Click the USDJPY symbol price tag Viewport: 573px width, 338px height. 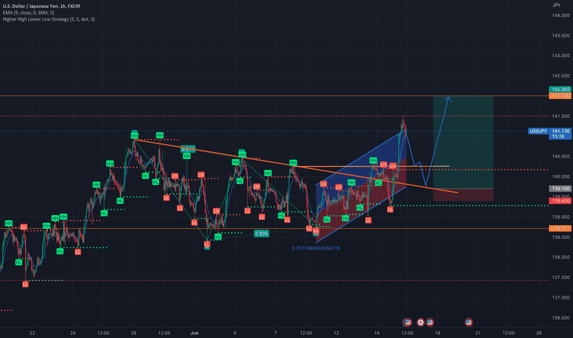[x=539, y=131]
